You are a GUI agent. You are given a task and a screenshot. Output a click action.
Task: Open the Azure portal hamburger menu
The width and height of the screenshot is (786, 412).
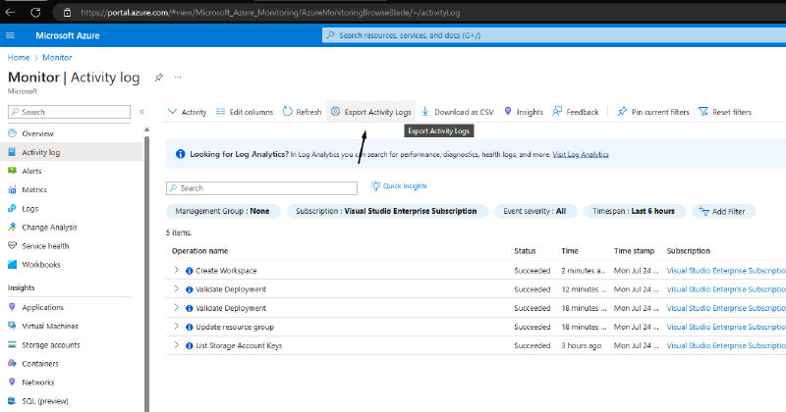11,35
